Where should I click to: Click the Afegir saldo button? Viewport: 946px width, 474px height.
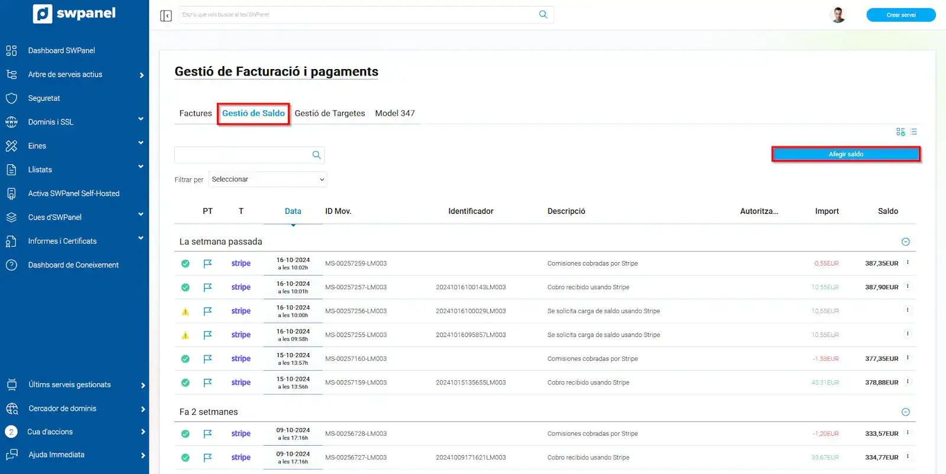[846, 154]
